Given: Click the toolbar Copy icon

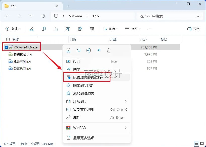Looking at the screenshot, I should (44, 29).
